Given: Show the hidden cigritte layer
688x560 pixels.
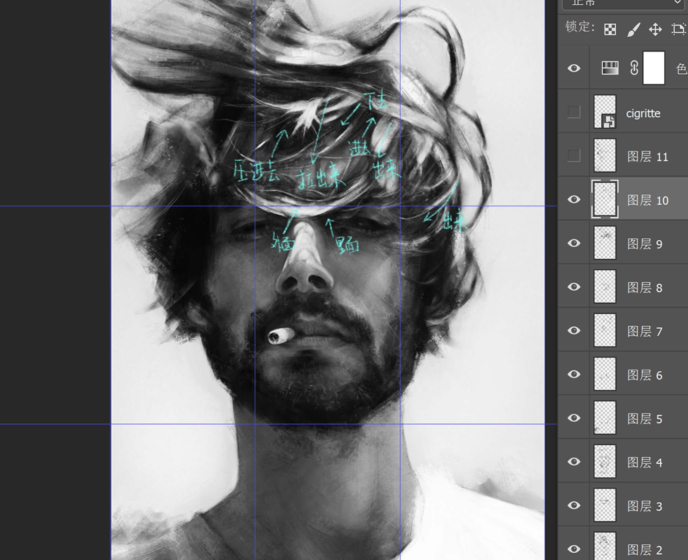Looking at the screenshot, I should 574,112.
